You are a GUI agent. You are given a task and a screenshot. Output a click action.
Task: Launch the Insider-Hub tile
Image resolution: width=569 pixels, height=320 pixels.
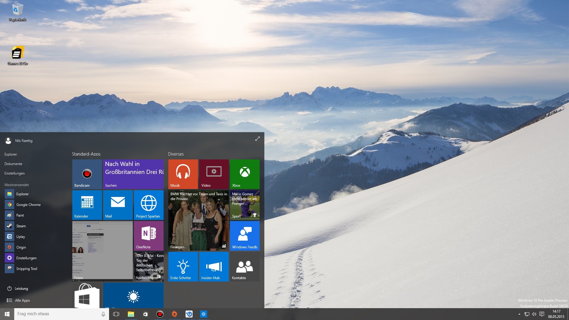click(x=214, y=267)
